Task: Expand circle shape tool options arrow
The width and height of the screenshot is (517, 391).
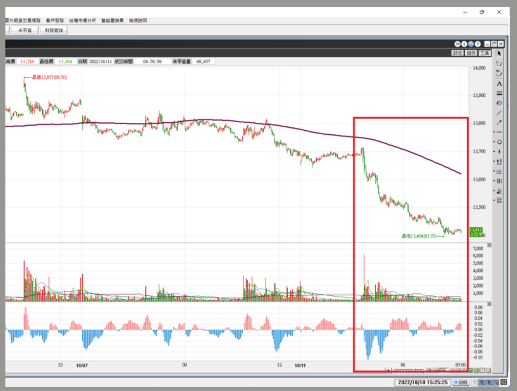Action: pyautogui.click(x=494, y=142)
